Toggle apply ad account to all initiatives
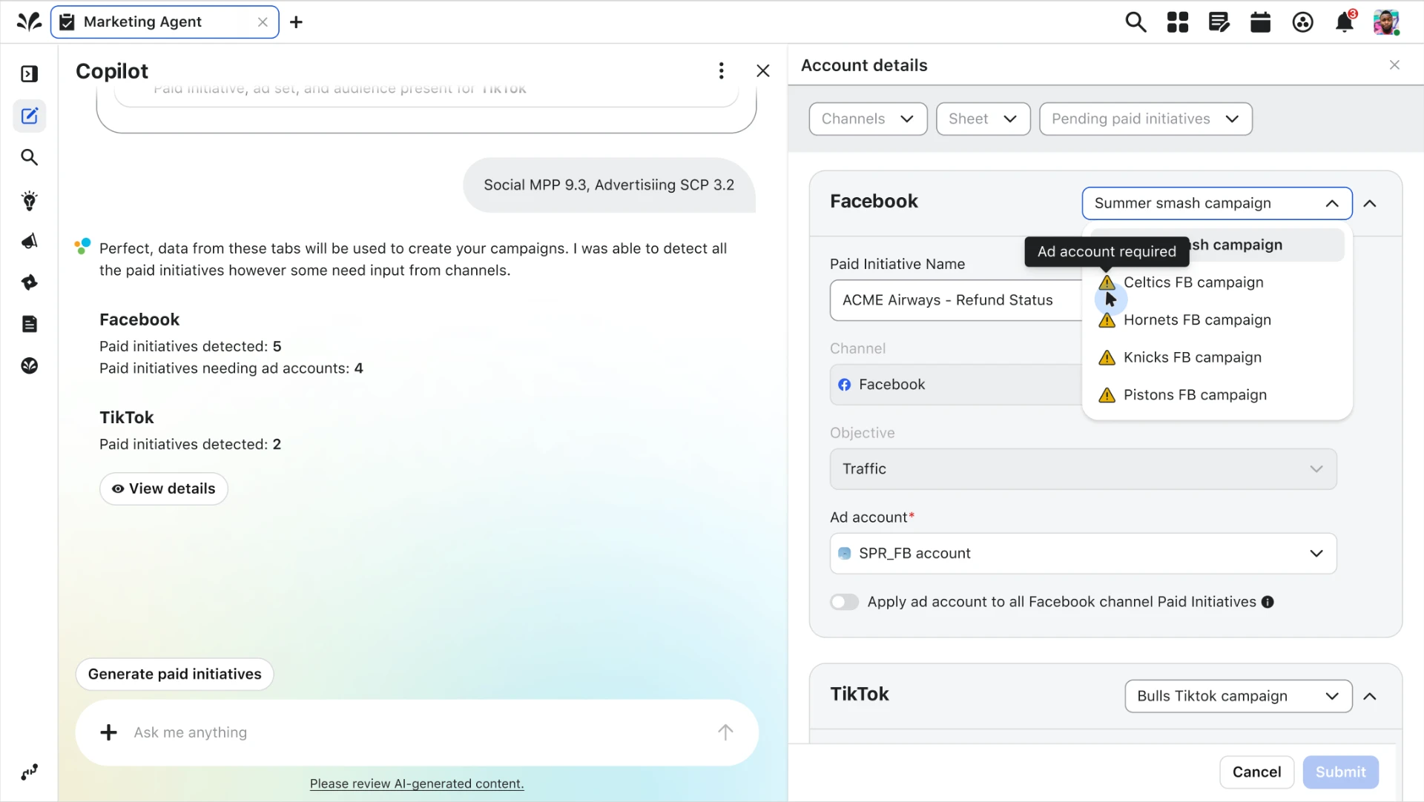Viewport: 1424px width, 802px height. click(844, 602)
